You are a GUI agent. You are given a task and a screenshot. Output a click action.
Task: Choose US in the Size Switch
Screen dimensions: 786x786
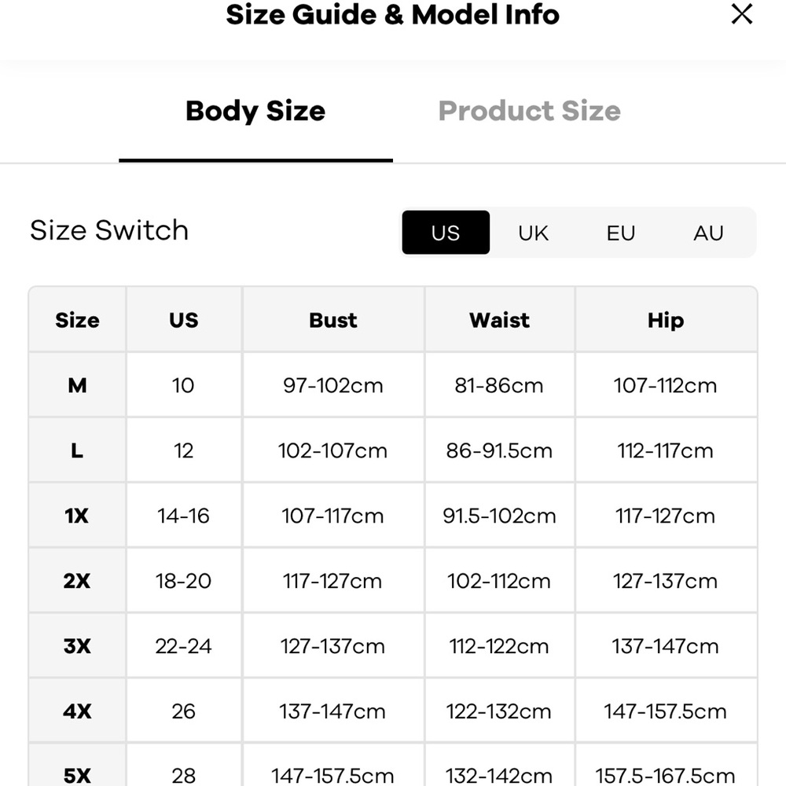pos(446,233)
